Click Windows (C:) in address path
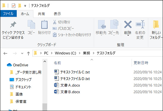 click(x=66, y=53)
